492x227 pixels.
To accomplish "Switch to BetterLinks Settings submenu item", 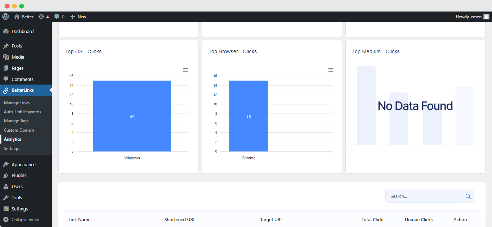I will tap(11, 148).
